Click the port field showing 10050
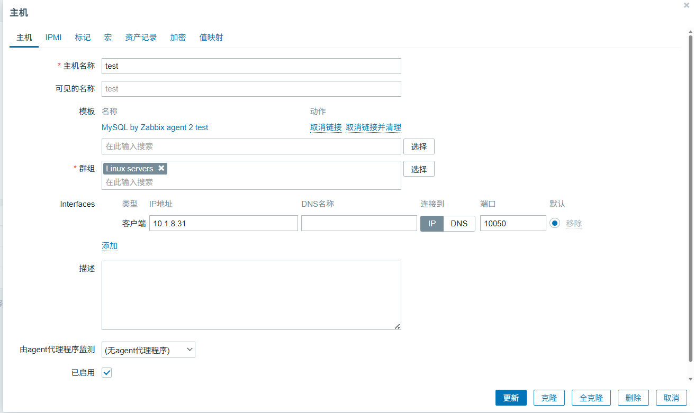 (x=513, y=223)
